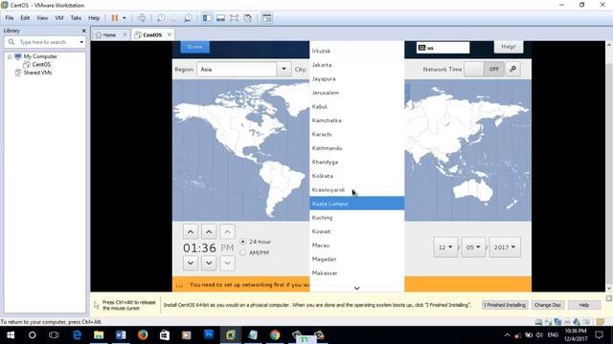
Task: Take a snapshot of this virtual machine
Action: tap(161, 18)
